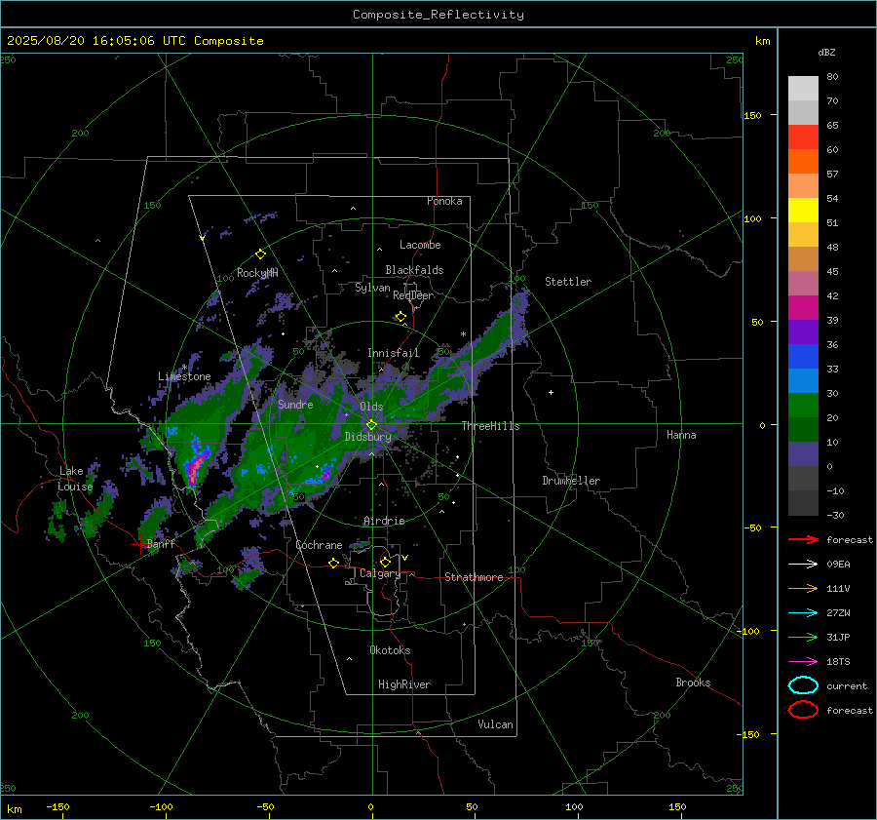This screenshot has height=820, width=877.
Task: Click the Sylvan label
Action: (372, 288)
